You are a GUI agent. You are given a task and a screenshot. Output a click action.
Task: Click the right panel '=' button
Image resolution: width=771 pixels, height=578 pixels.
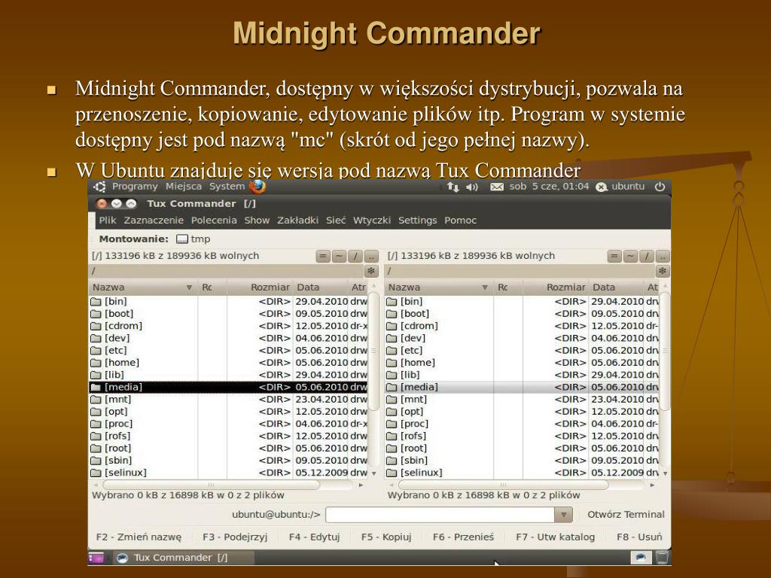[x=614, y=256]
